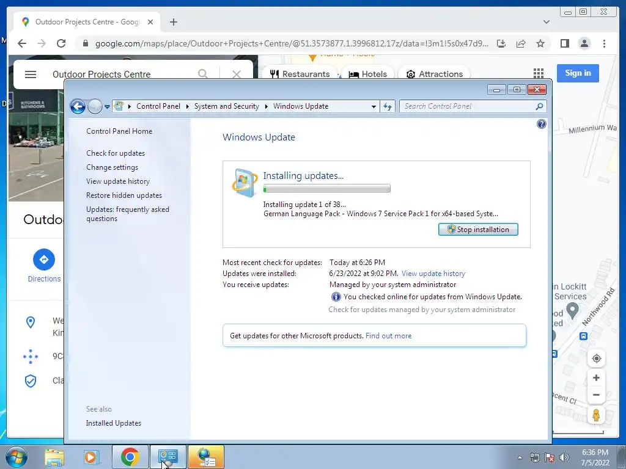This screenshot has width=626, height=469.
Task: Click Check for updates in sidebar
Action: click(x=116, y=153)
